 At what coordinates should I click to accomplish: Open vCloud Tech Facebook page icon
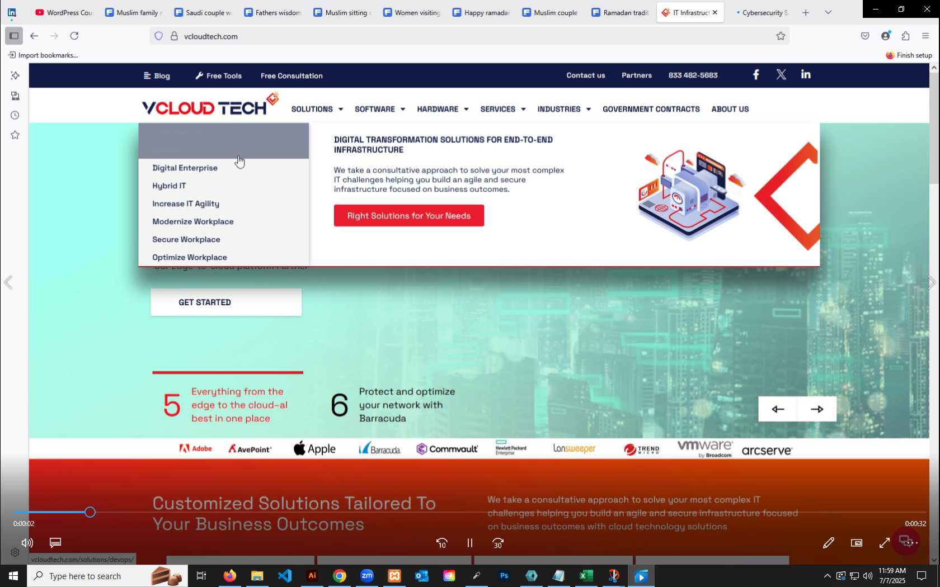[x=756, y=74]
